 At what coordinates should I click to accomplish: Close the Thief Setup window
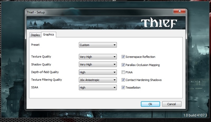pyautogui.click(x=180, y=11)
